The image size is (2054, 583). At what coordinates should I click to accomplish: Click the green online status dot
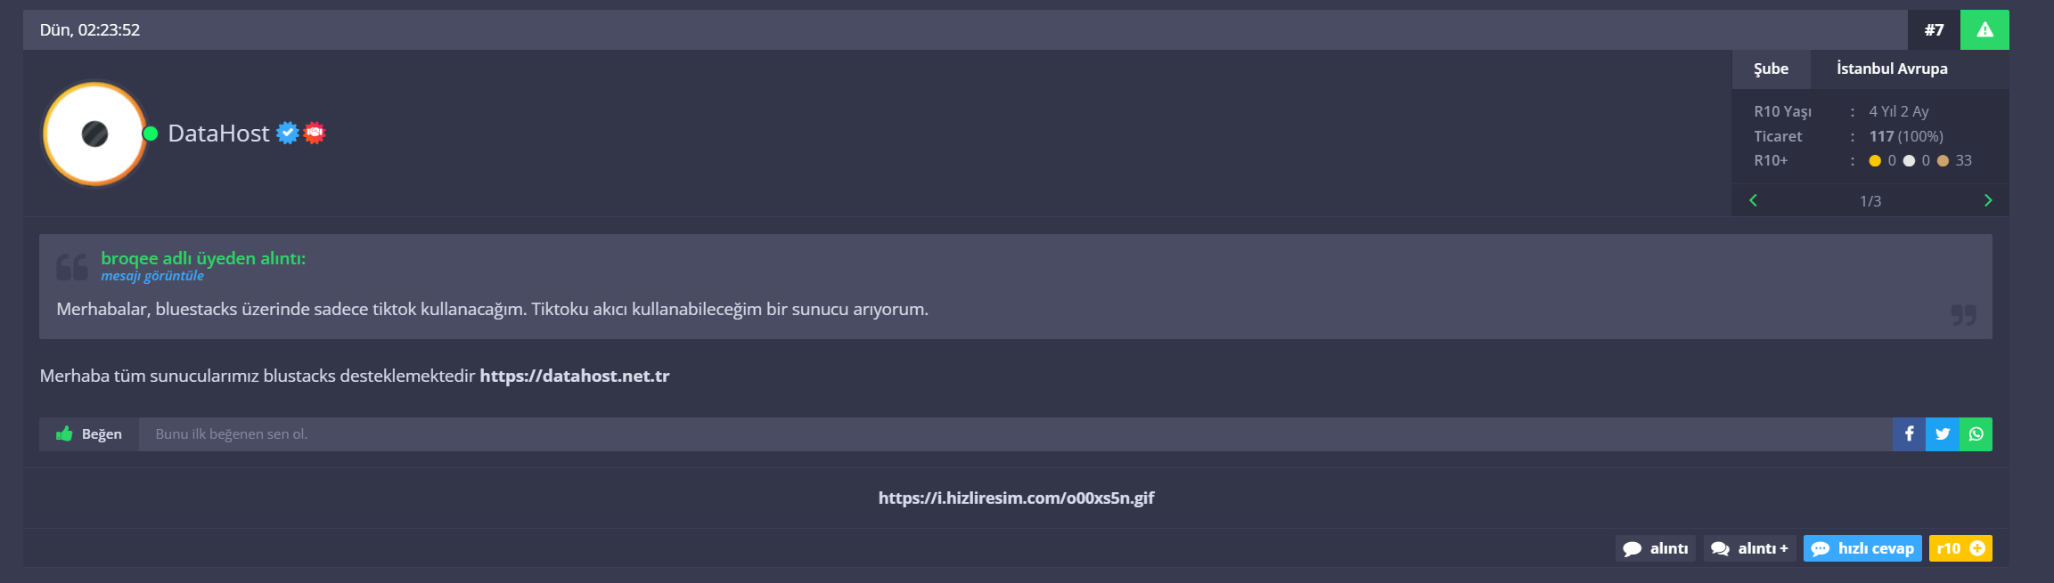click(x=151, y=134)
